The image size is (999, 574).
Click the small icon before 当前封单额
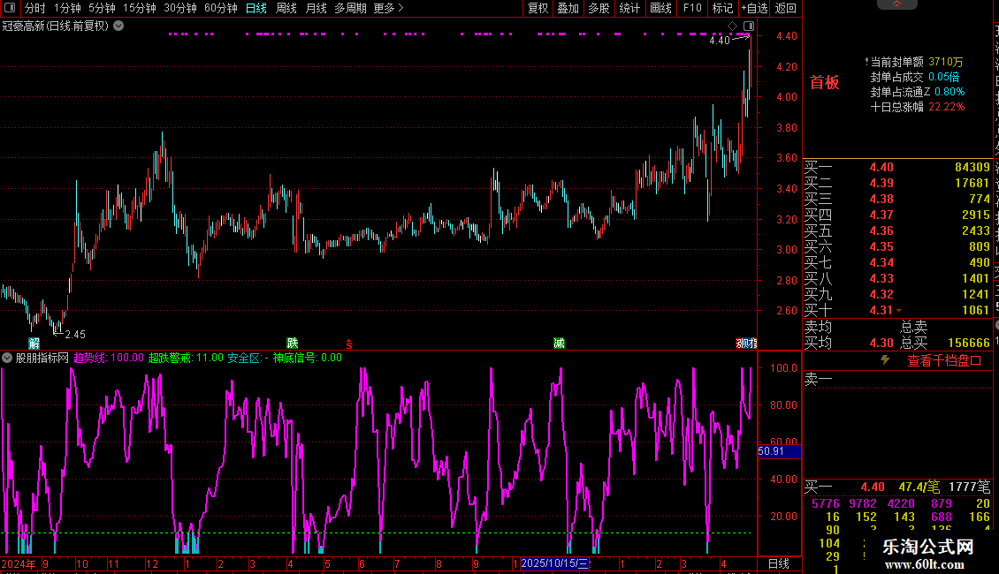click(866, 62)
